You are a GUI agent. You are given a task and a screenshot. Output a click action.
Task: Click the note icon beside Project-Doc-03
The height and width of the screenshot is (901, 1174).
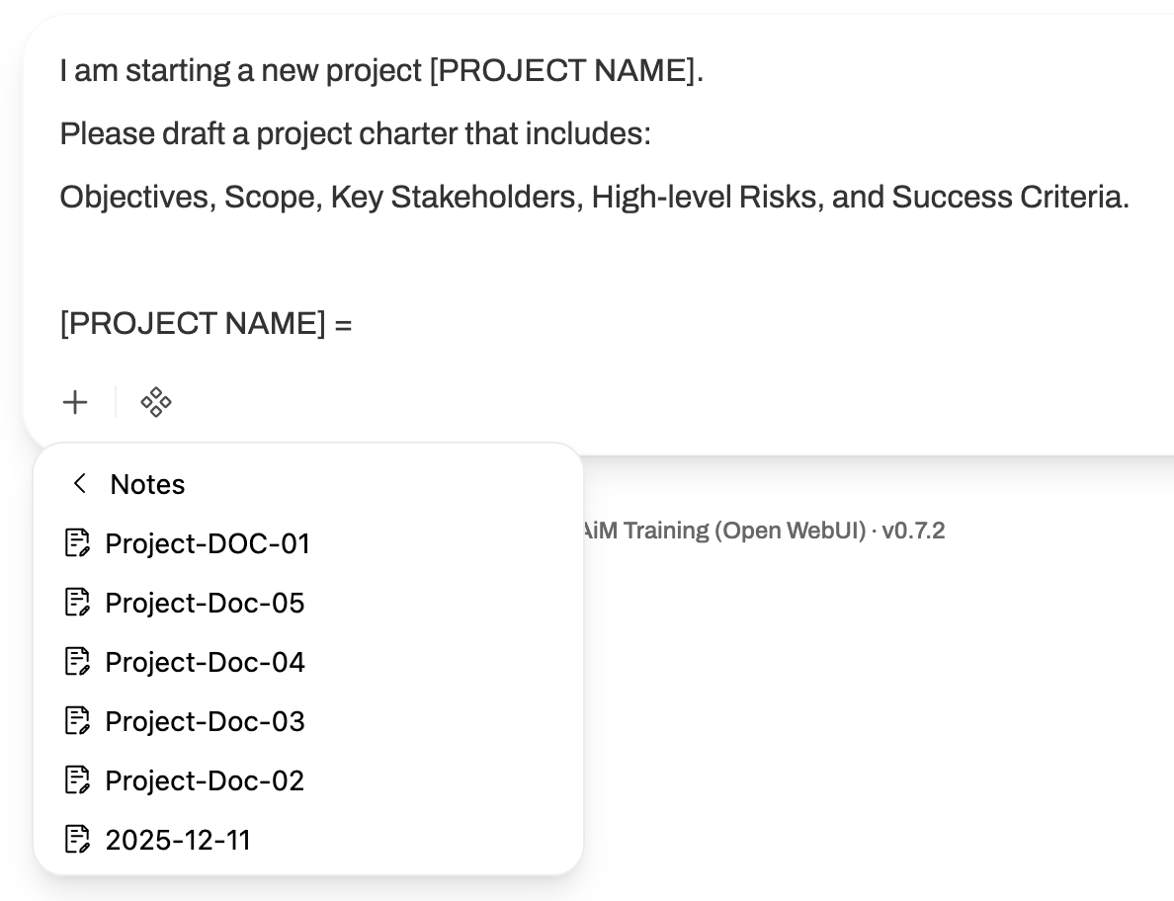pyautogui.click(x=79, y=721)
